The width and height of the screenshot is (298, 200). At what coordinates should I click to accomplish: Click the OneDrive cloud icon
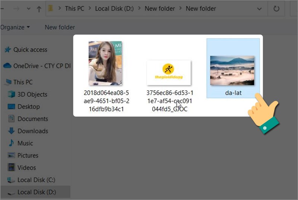7,66
